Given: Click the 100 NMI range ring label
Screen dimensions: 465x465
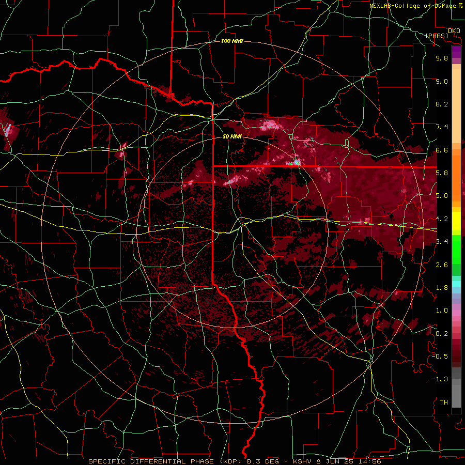Looking at the screenshot, I should click(232, 41).
